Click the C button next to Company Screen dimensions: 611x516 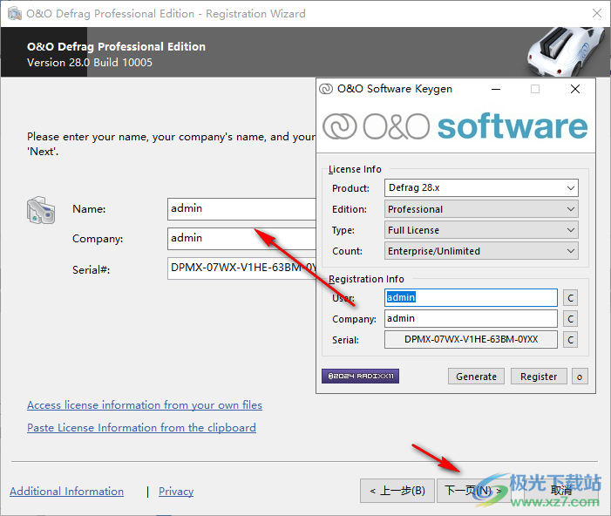[x=571, y=319]
